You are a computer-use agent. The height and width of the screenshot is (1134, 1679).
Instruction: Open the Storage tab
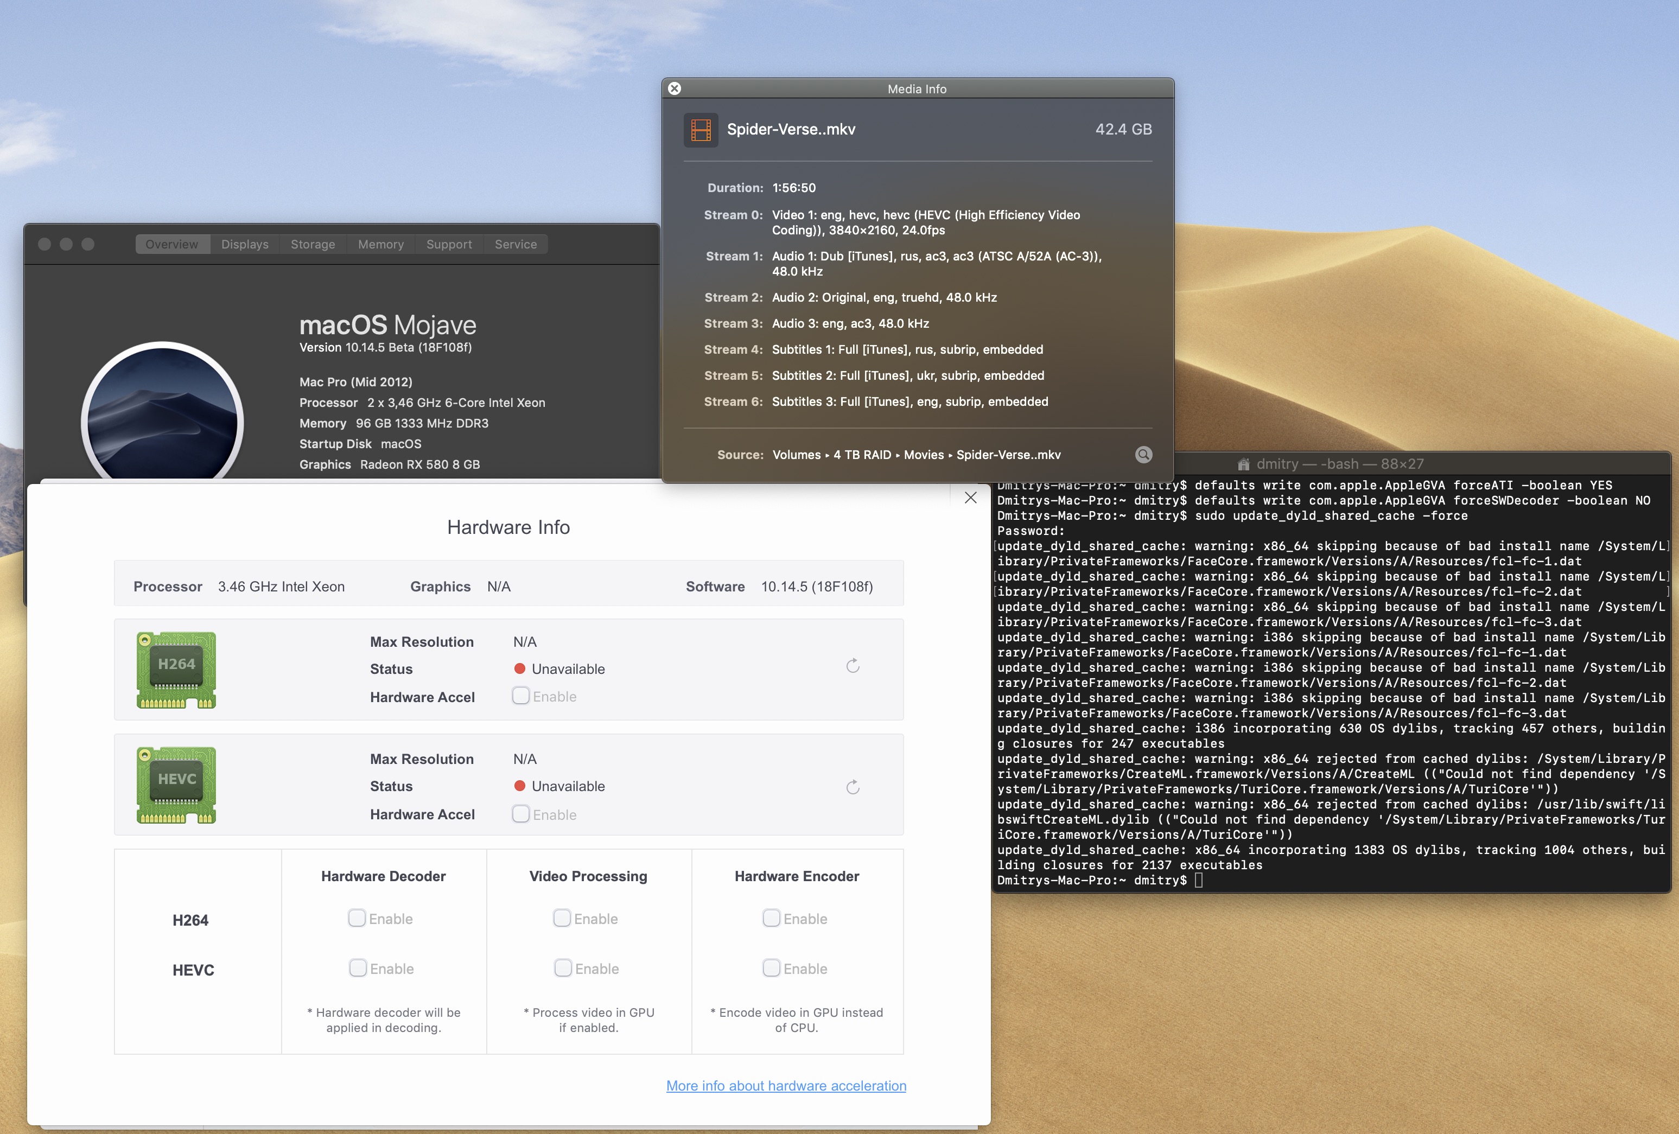pos(313,244)
